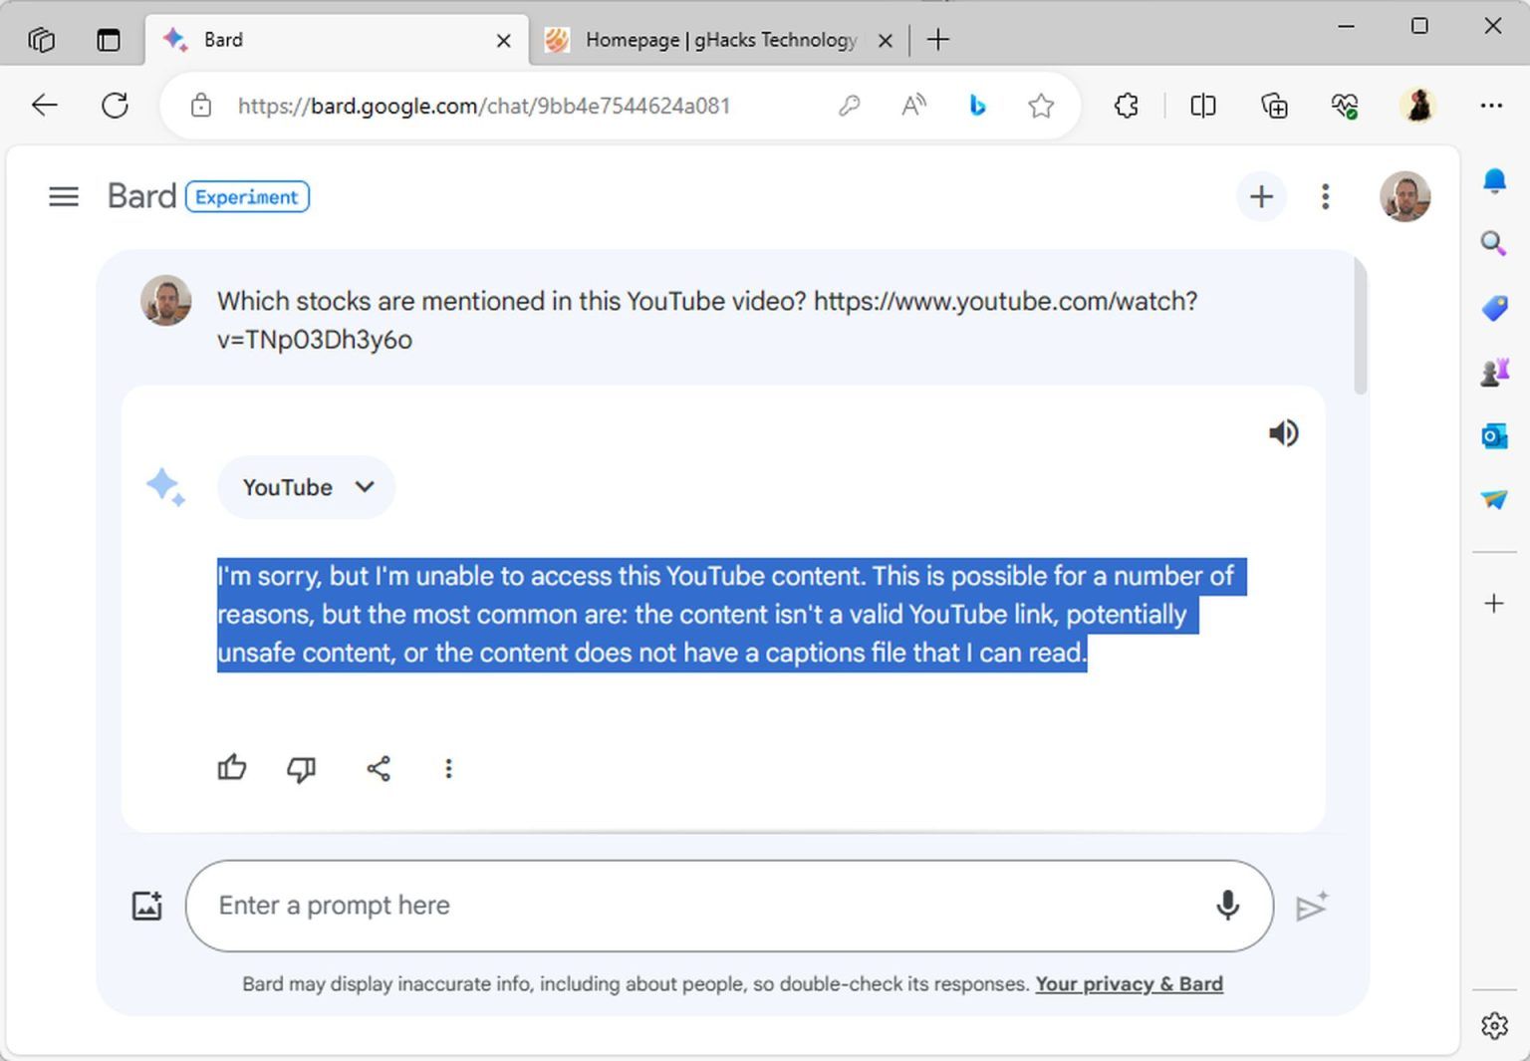The width and height of the screenshot is (1530, 1061).
Task: Click inside the prompt input field
Action: [x=697, y=906]
